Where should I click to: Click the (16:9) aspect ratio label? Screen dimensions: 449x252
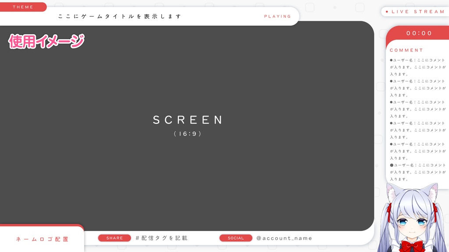(x=188, y=134)
